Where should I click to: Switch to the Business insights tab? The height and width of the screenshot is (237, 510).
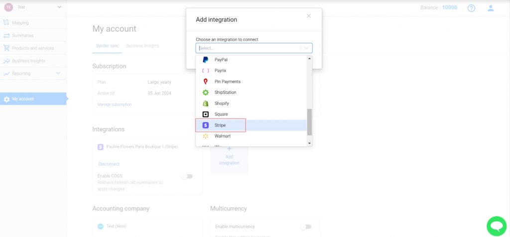(142, 45)
